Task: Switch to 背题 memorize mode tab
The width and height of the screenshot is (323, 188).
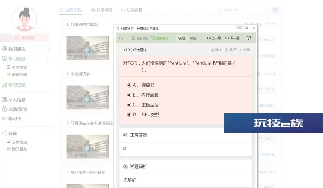Action: [193, 38]
